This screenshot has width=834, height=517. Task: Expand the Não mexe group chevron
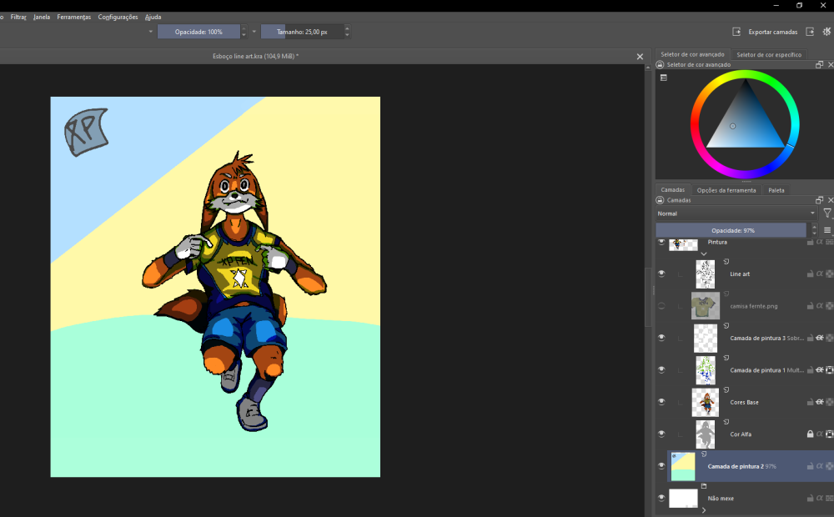point(704,510)
